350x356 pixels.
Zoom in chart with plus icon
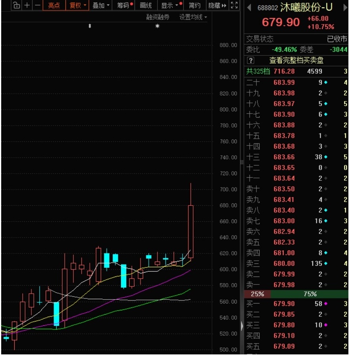(x=27, y=5)
